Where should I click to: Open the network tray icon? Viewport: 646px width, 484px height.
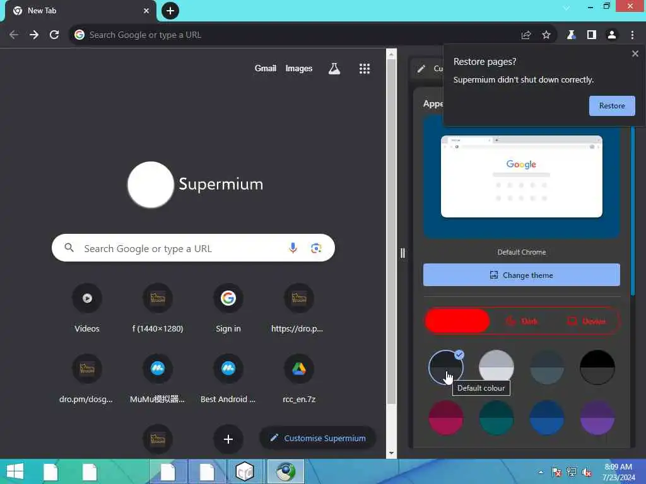[x=572, y=471]
